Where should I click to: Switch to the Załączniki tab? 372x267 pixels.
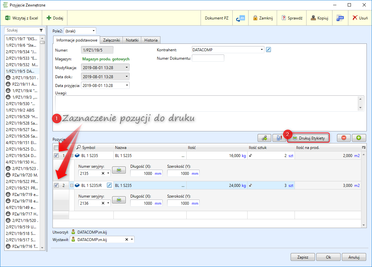pos(111,40)
